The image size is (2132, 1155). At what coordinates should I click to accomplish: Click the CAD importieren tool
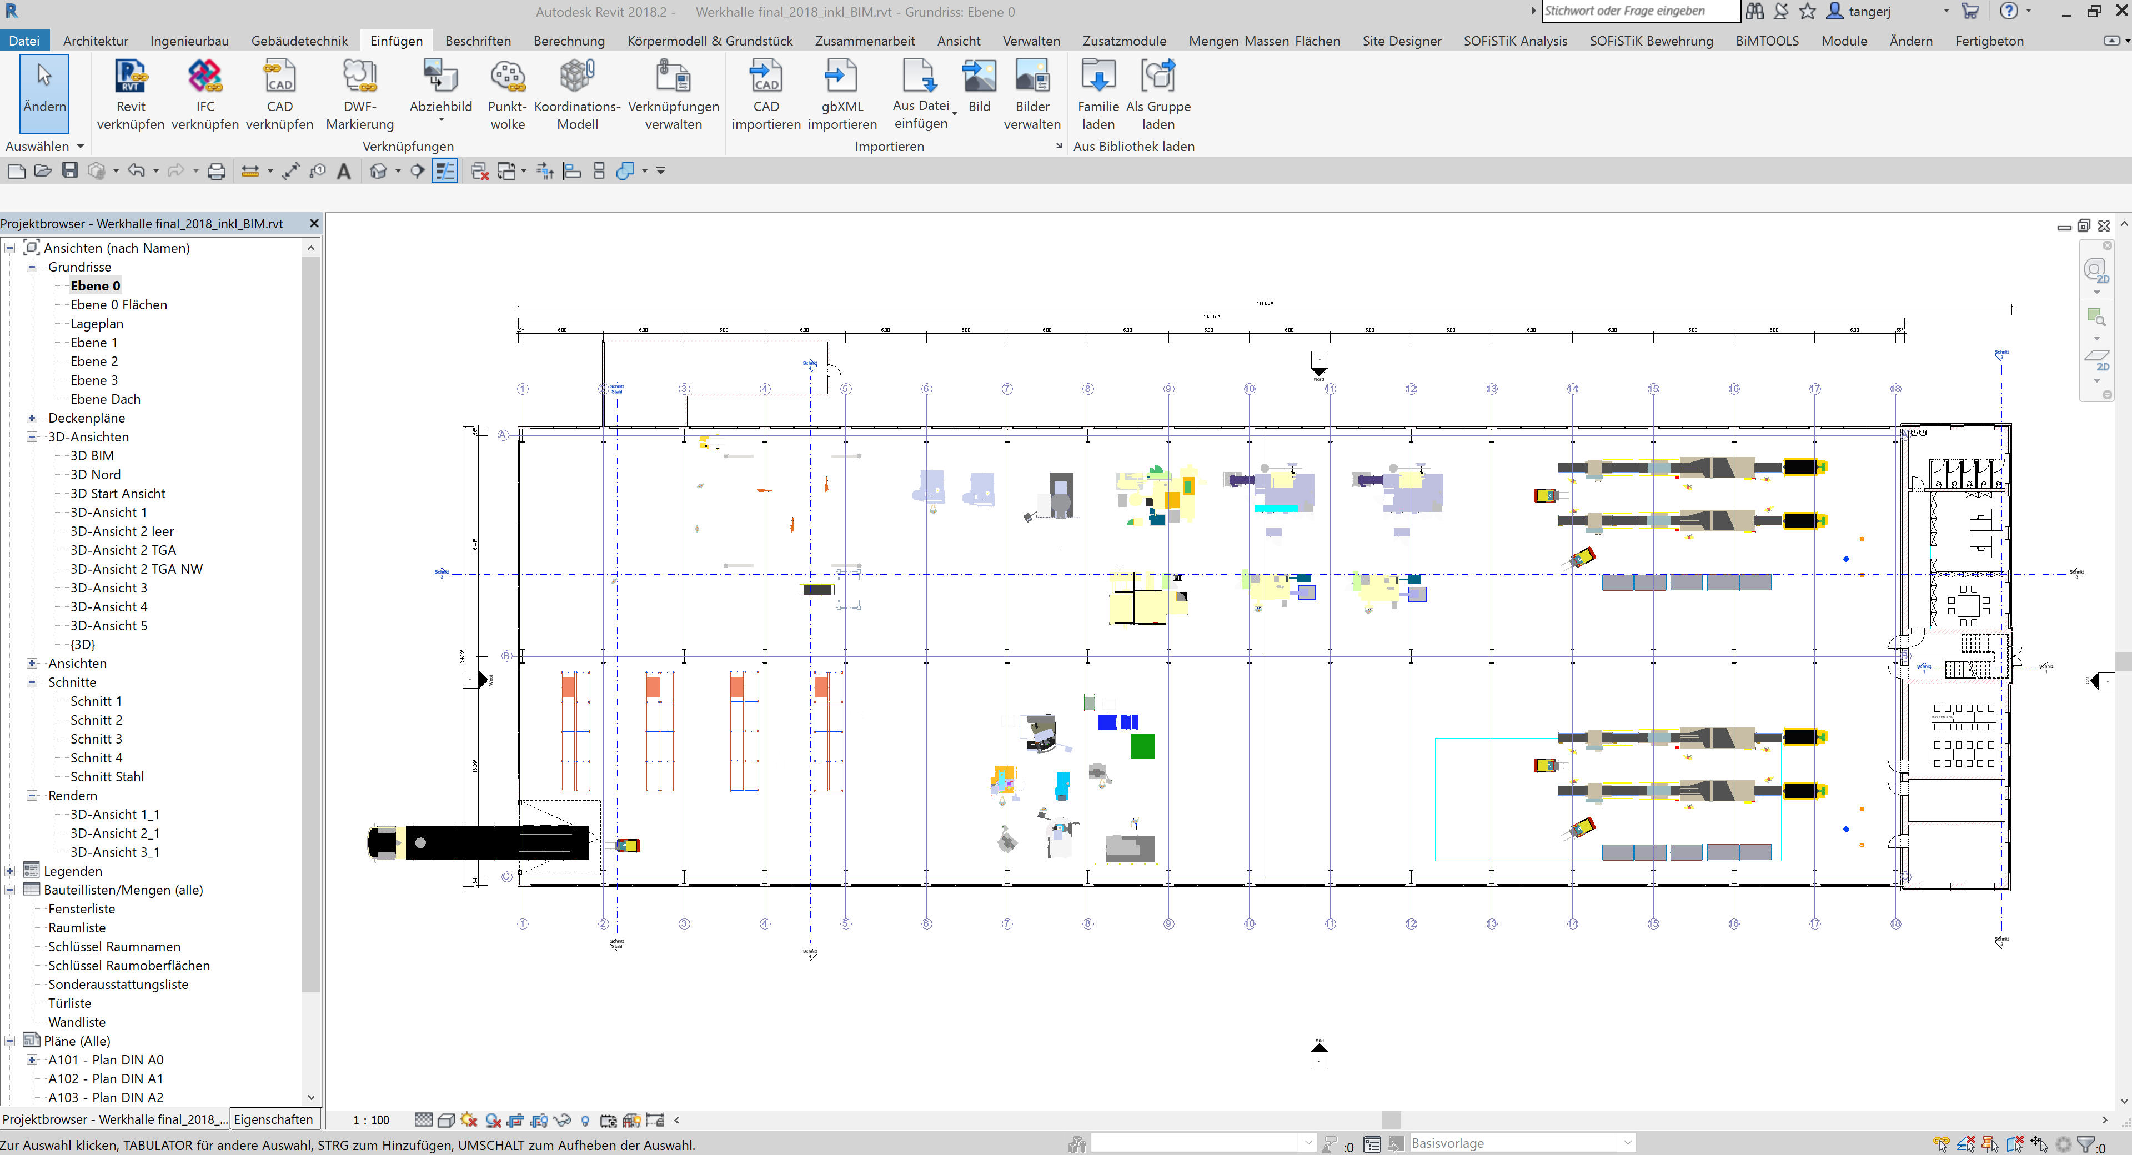pos(765,91)
